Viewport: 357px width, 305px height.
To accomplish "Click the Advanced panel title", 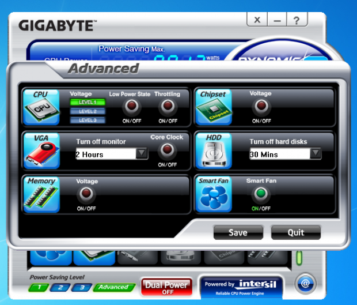I will [104, 69].
